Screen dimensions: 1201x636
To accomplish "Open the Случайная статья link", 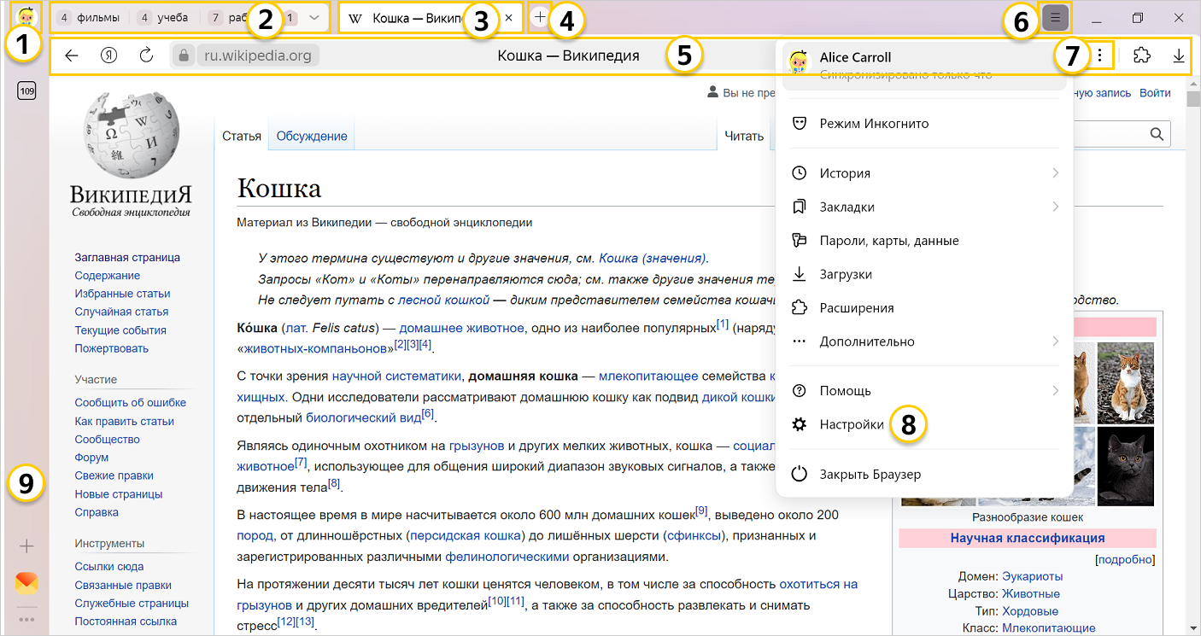I will pyautogui.click(x=121, y=312).
